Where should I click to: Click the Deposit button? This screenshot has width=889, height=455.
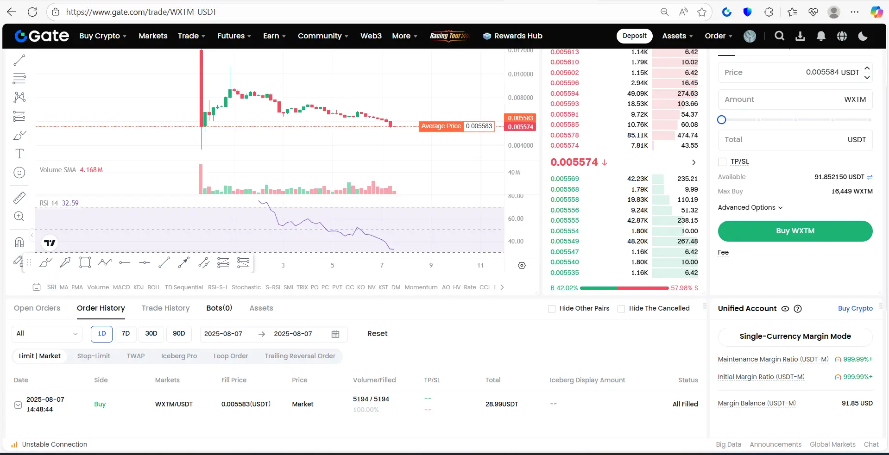(x=634, y=36)
